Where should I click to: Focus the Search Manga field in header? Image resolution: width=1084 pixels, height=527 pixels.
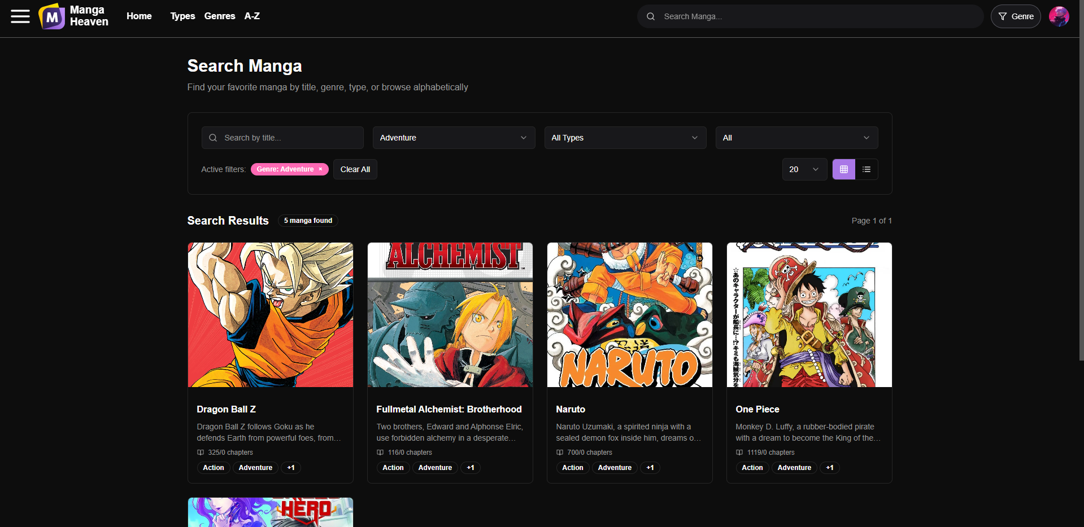811,16
